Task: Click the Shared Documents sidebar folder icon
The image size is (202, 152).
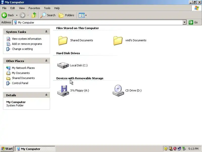Action: point(8,78)
